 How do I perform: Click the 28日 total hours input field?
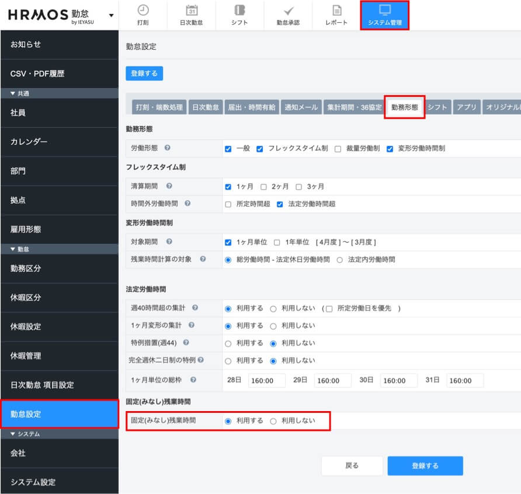coord(266,381)
